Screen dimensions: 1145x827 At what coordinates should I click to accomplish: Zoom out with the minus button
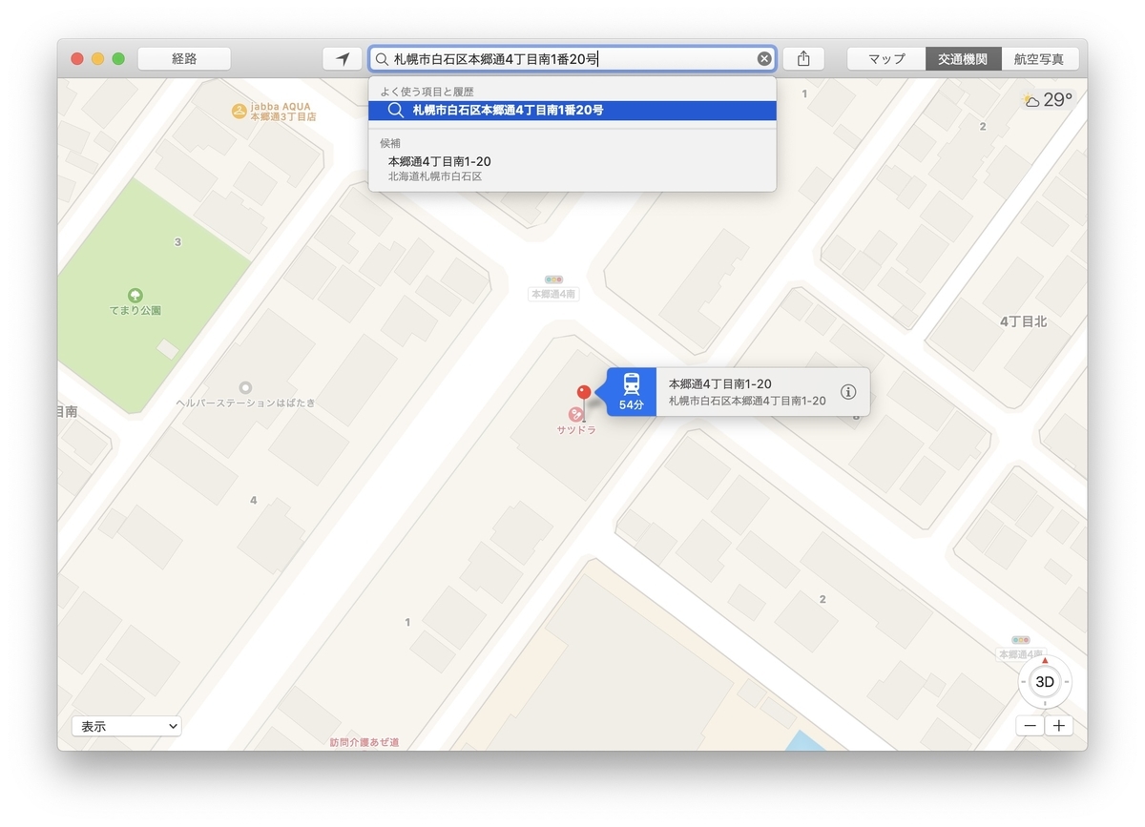(1030, 726)
